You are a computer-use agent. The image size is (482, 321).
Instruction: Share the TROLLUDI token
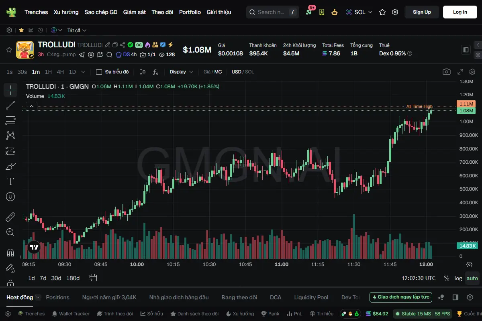click(123, 45)
